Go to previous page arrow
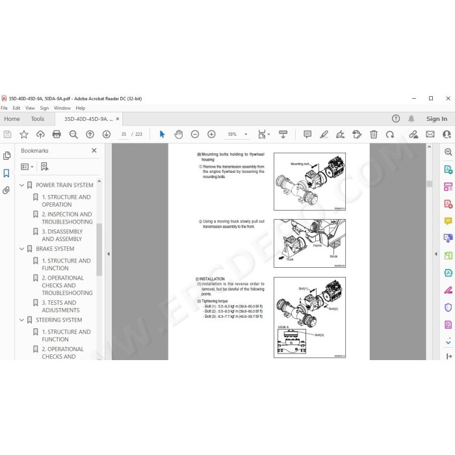This screenshot has width=455, height=455. point(90,135)
